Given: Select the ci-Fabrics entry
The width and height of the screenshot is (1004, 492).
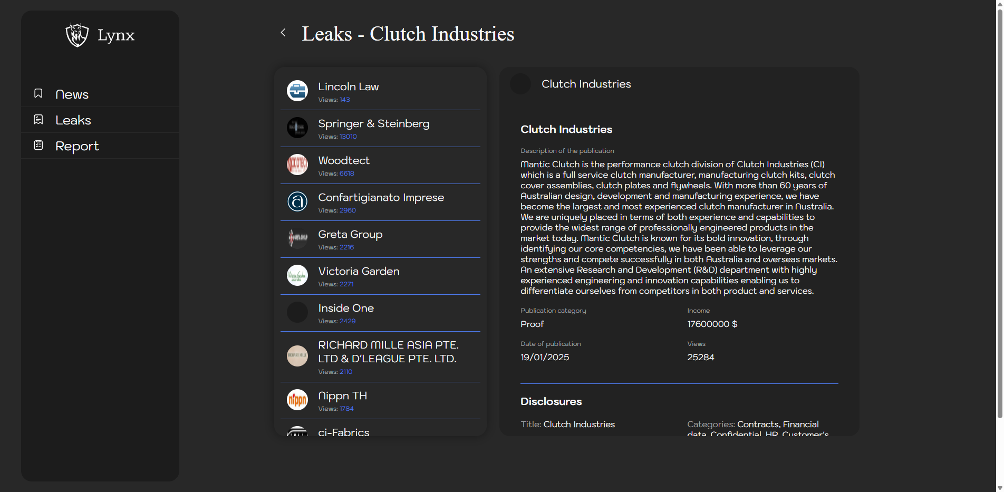Looking at the screenshot, I should point(344,432).
